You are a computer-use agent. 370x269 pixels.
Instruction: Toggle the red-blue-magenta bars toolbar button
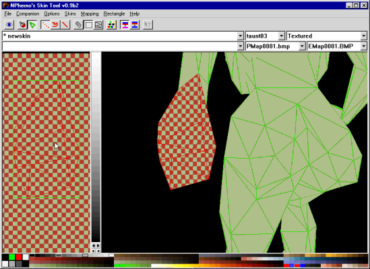pos(125,25)
